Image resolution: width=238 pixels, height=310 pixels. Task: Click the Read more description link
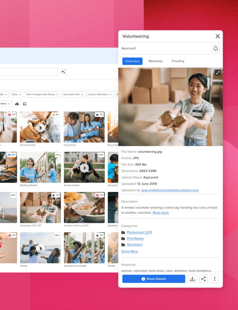click(160, 213)
